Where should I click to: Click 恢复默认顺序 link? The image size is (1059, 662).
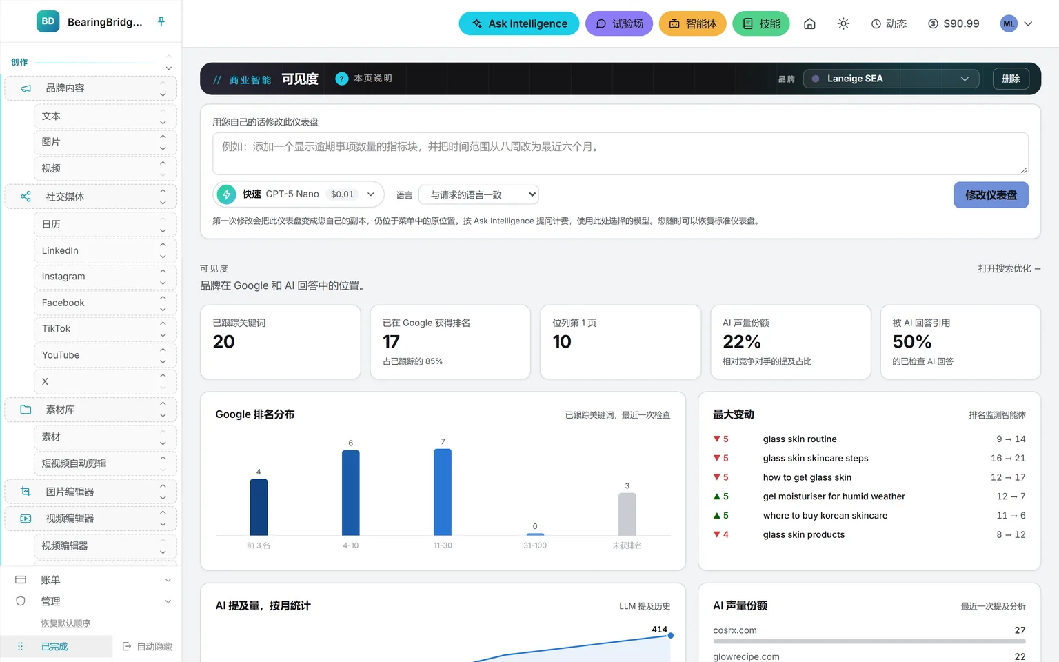point(65,623)
